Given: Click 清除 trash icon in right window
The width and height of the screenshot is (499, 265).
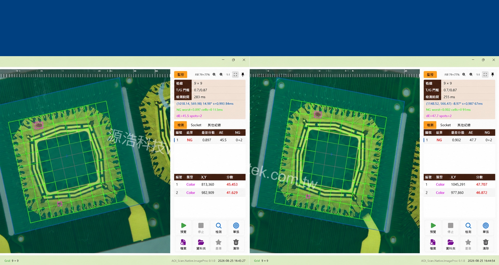Looking at the screenshot, I should pyautogui.click(x=486, y=244).
